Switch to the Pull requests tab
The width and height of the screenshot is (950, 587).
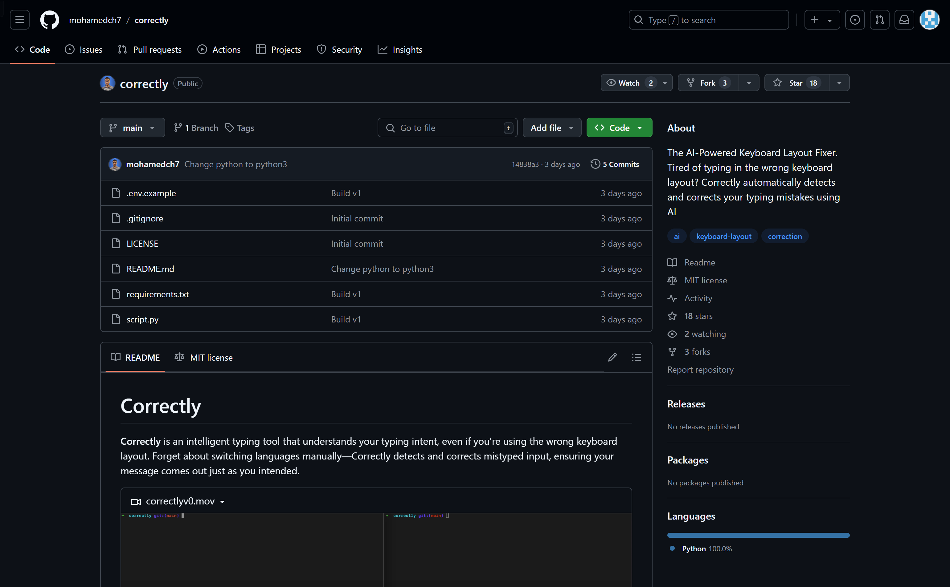click(x=149, y=50)
